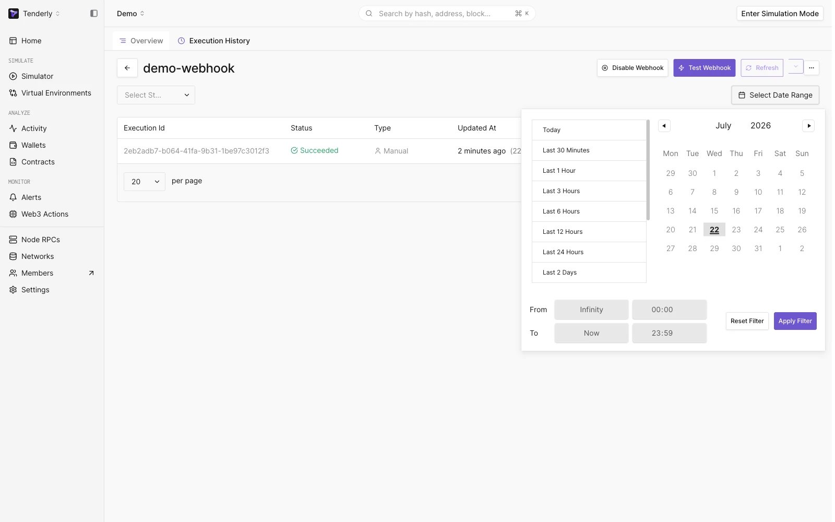Click the Succeeded status cell
The image size is (835, 522).
315,150
